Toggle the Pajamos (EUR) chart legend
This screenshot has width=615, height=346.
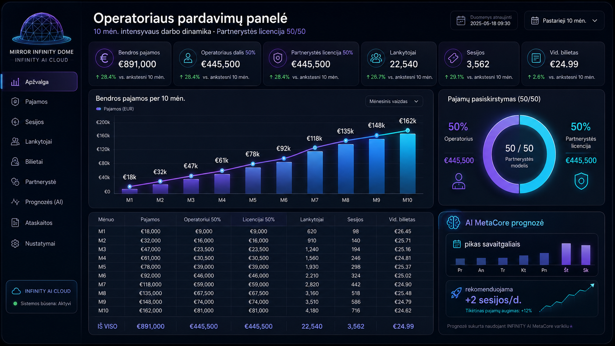(115, 109)
